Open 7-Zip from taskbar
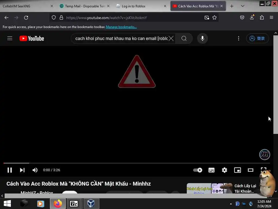Viewport: 278px width, 209px height. point(74,204)
